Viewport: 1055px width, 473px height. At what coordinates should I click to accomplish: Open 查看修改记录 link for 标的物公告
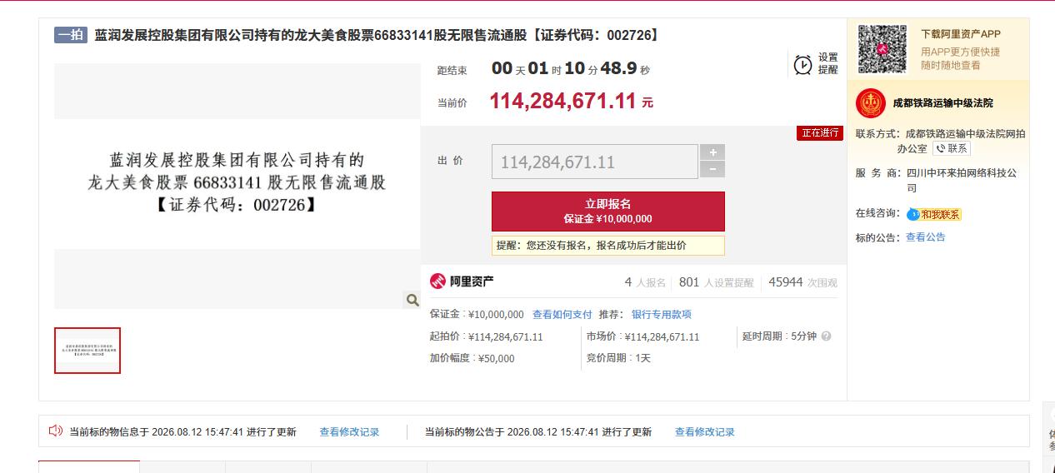(705, 432)
